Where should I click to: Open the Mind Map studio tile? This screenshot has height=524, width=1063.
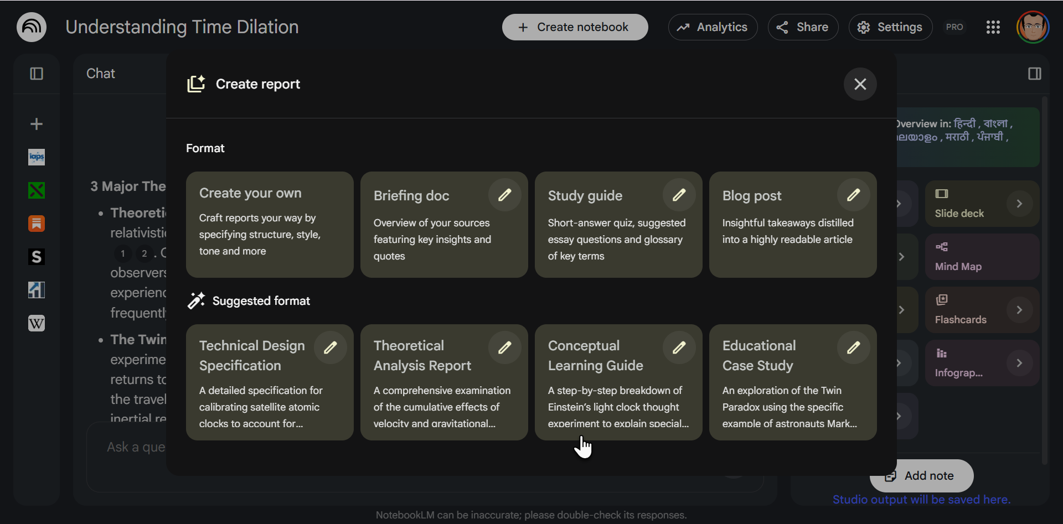click(x=982, y=257)
